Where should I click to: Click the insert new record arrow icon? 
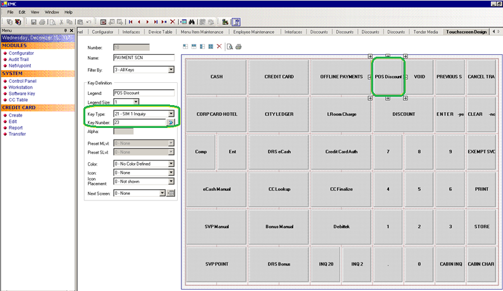(x=164, y=22)
